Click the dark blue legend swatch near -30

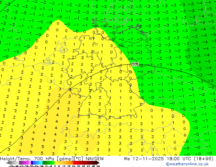click(x=32, y=163)
